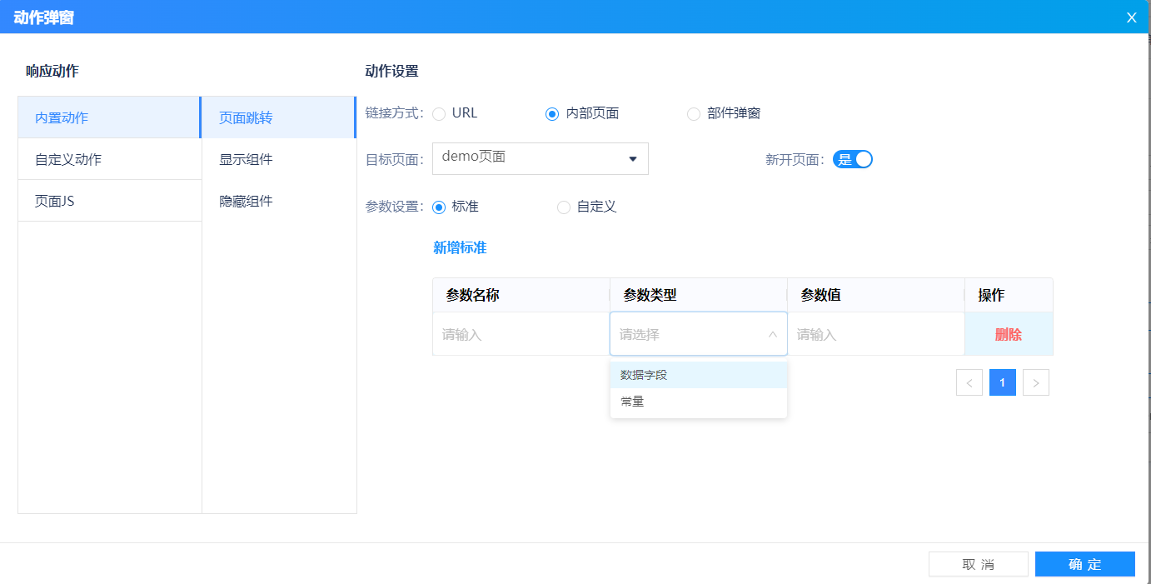The width and height of the screenshot is (1151, 584).
Task: Focus the 参数名称 input field
Action: coord(521,334)
